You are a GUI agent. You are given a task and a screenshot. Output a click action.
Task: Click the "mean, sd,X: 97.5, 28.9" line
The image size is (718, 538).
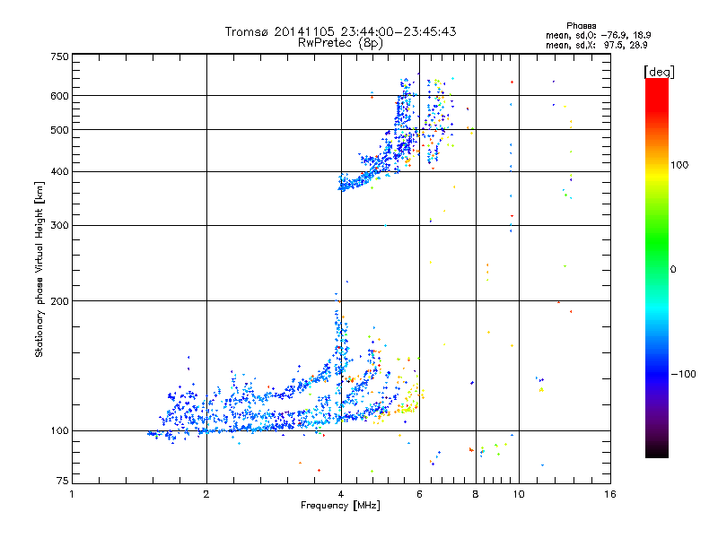point(596,45)
